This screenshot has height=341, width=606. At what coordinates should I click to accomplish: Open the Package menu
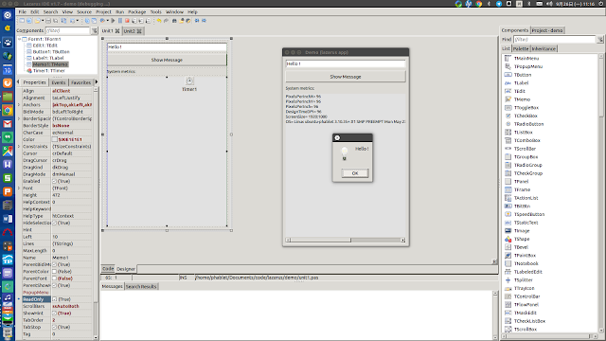[136, 12]
